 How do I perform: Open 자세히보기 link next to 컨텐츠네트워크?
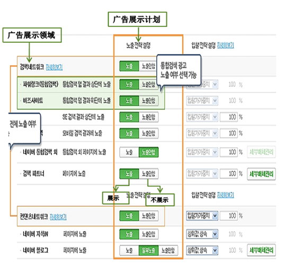point(58,216)
